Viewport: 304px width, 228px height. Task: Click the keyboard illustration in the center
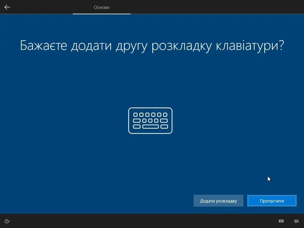pyautogui.click(x=150, y=121)
